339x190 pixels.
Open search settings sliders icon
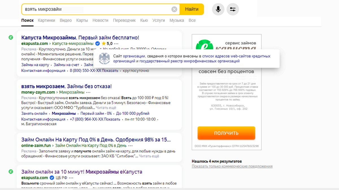pos(233,9)
